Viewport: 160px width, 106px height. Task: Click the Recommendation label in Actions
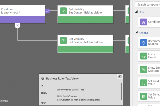point(154,42)
